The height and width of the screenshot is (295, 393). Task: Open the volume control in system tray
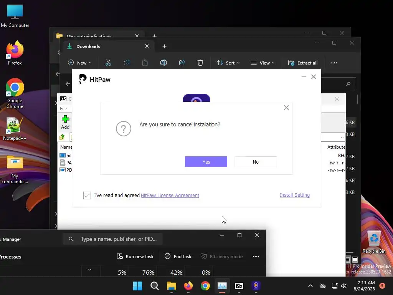pyautogui.click(x=344, y=286)
